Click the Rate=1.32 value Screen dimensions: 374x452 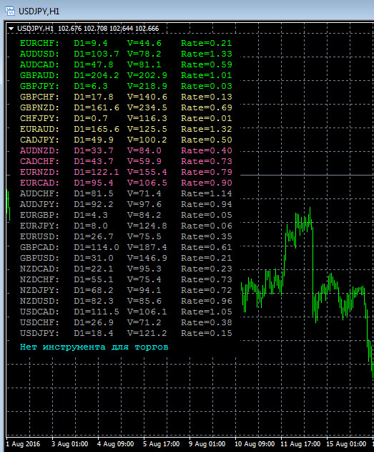[207, 129]
